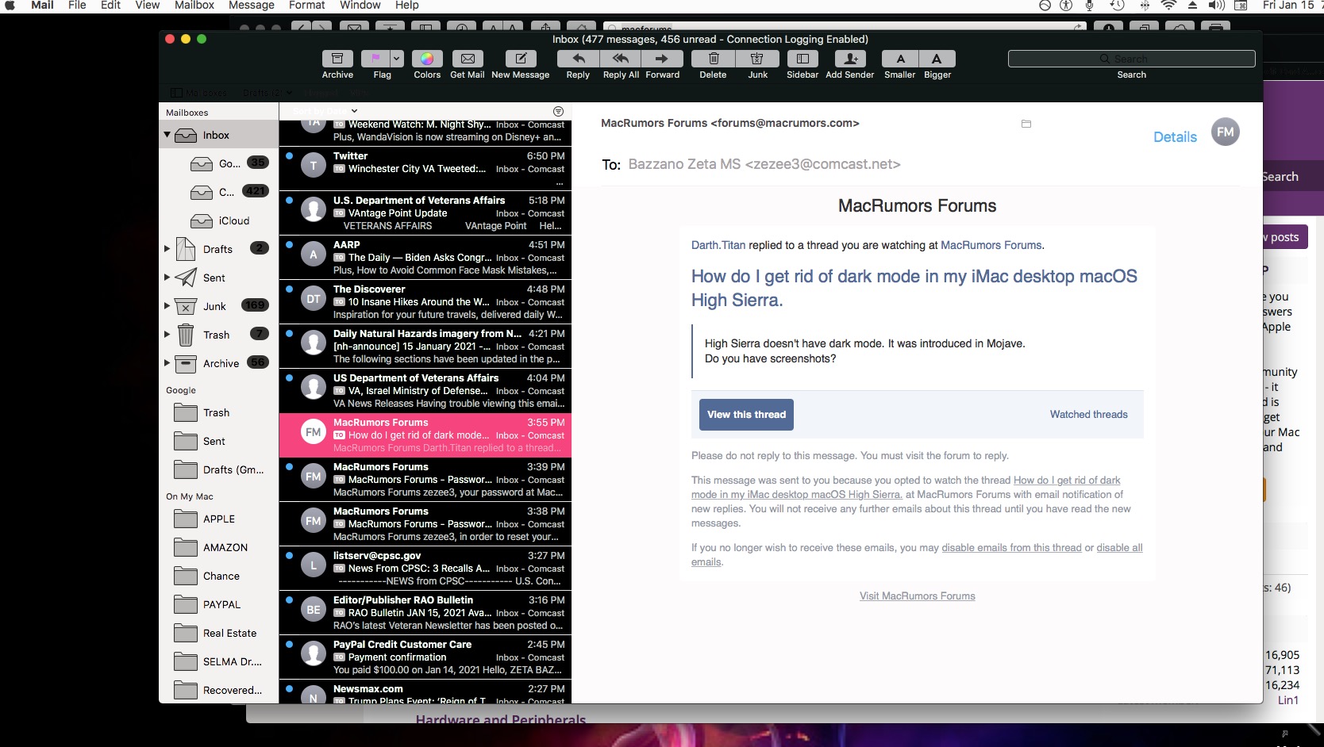Viewport: 1324px width, 747px height.
Task: Click the Sent paper-plane icon
Action: [186, 278]
